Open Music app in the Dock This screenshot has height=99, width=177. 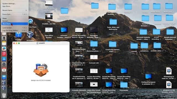[x=4, y=54]
